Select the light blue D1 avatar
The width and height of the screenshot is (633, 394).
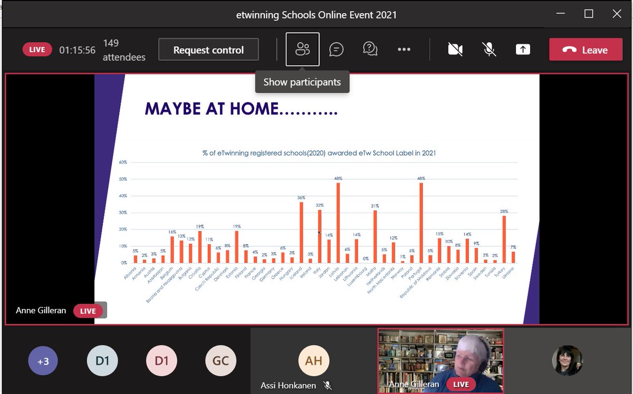click(102, 361)
